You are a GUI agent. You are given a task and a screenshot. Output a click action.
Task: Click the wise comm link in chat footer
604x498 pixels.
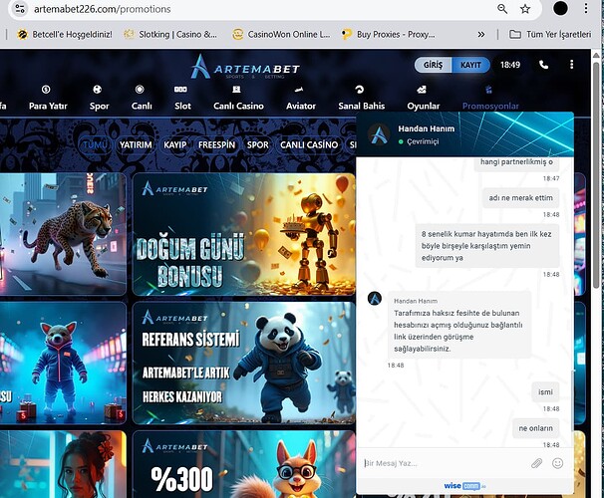coord(464,486)
